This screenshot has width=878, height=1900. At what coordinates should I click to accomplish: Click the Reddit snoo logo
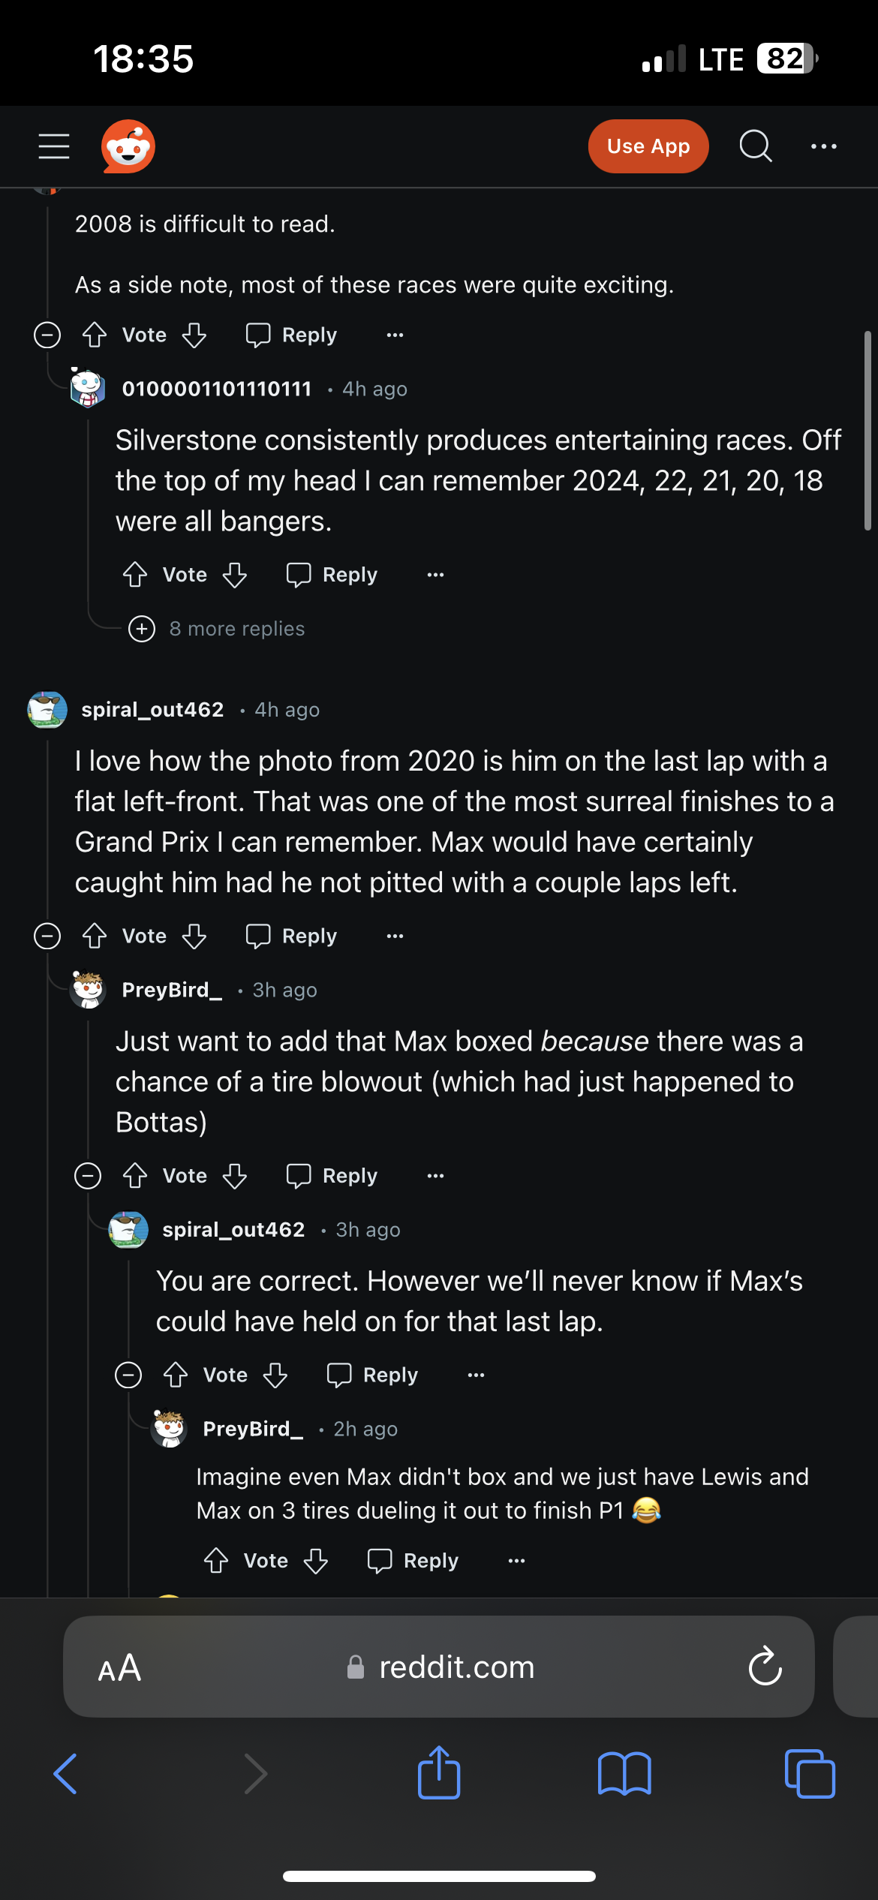128,146
